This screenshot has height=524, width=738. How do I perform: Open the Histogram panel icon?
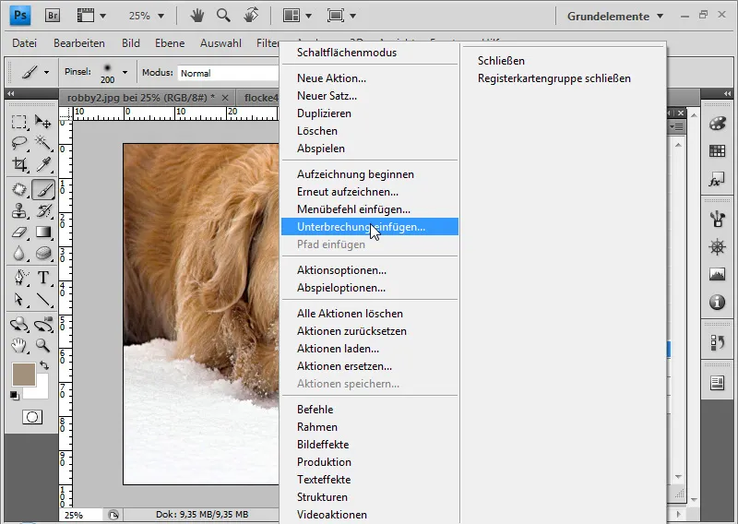[717, 275]
